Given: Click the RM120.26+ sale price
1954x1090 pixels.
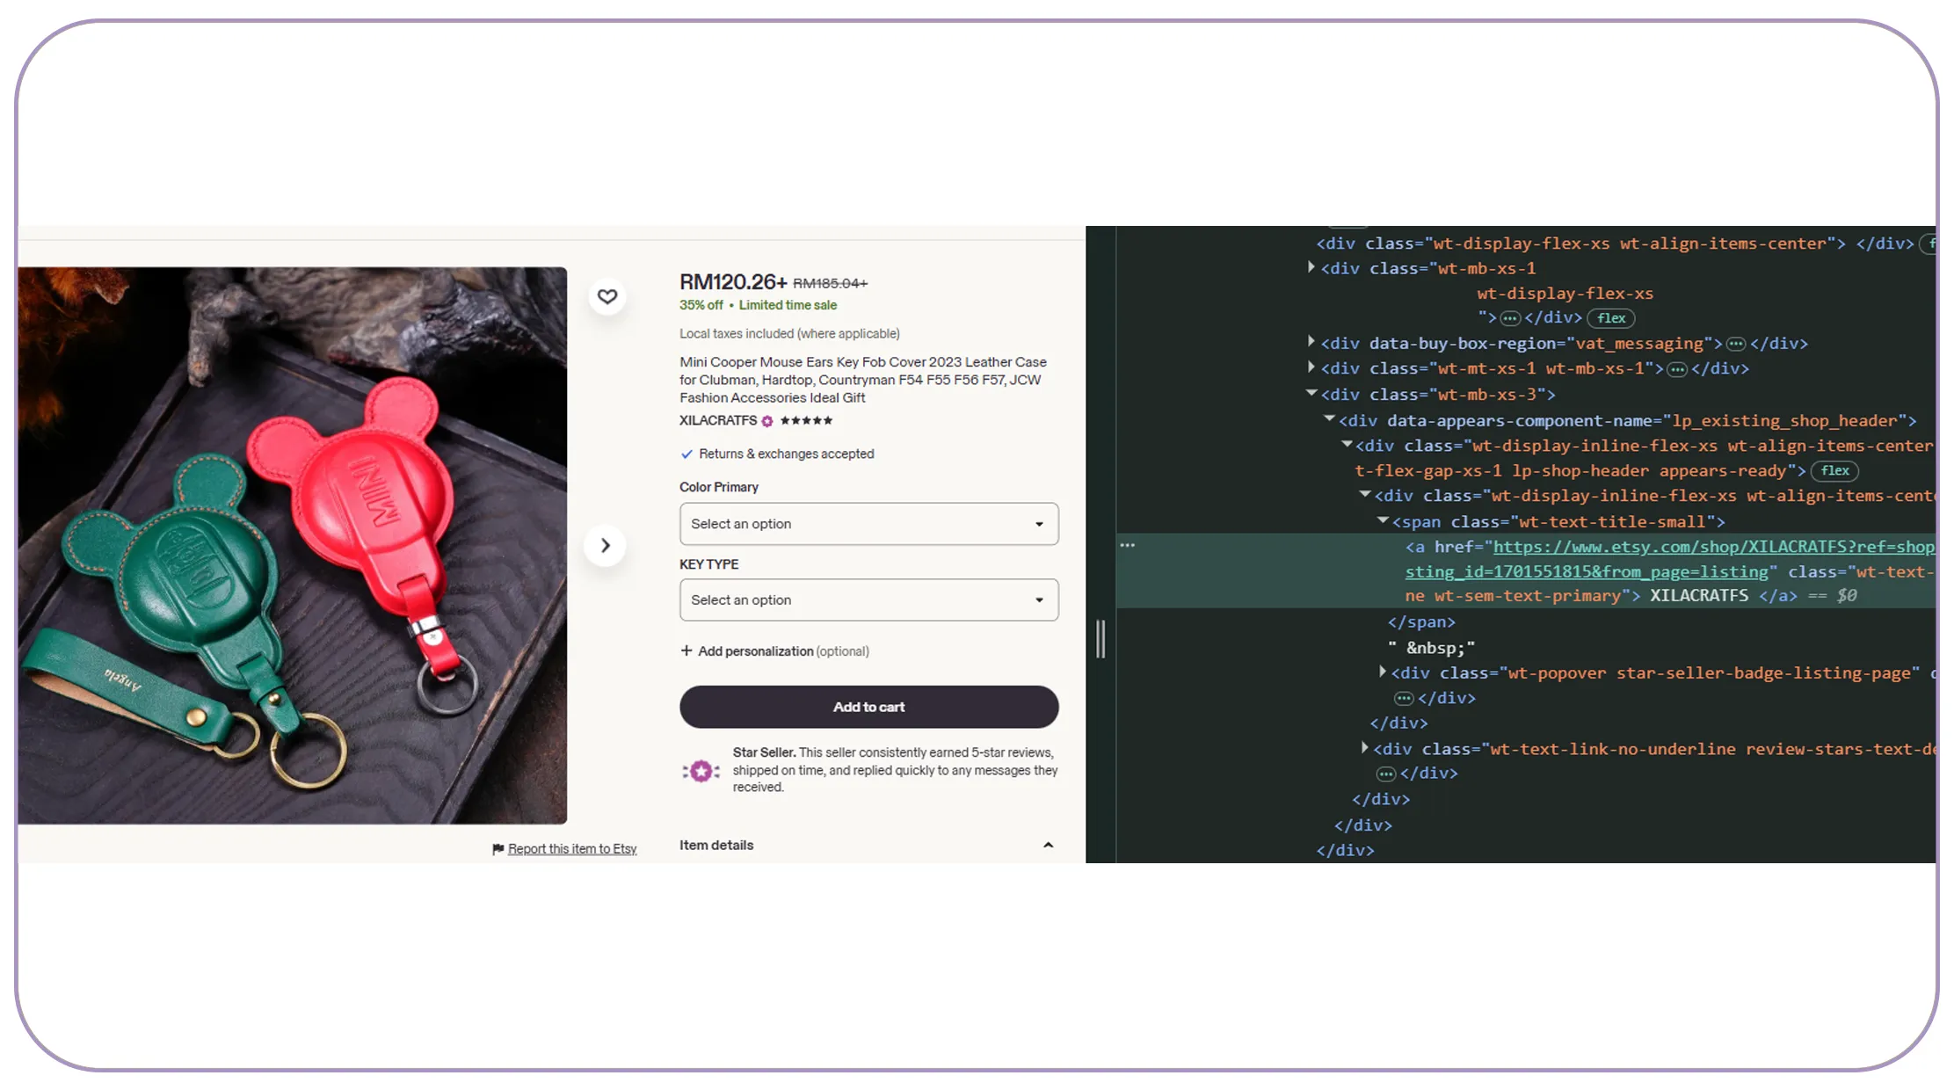Looking at the screenshot, I should coord(733,282).
